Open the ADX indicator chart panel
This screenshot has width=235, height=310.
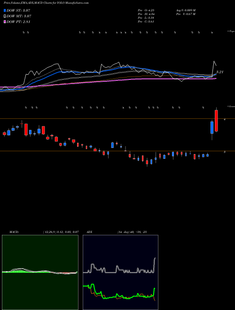click(120, 272)
